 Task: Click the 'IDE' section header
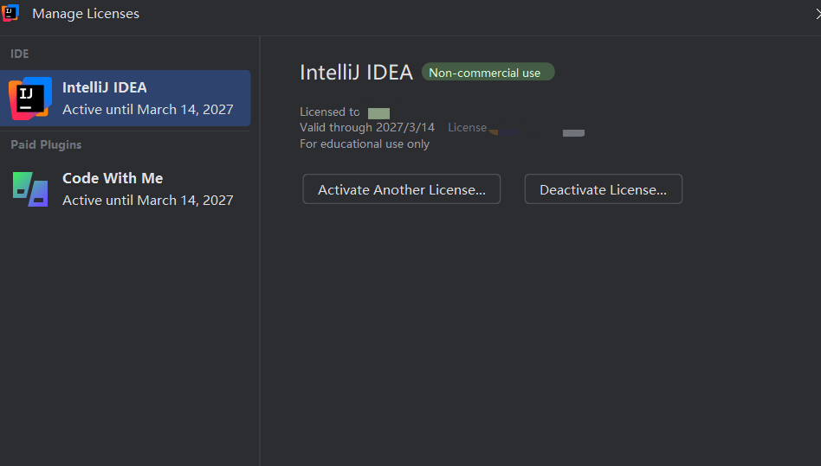[x=19, y=54]
